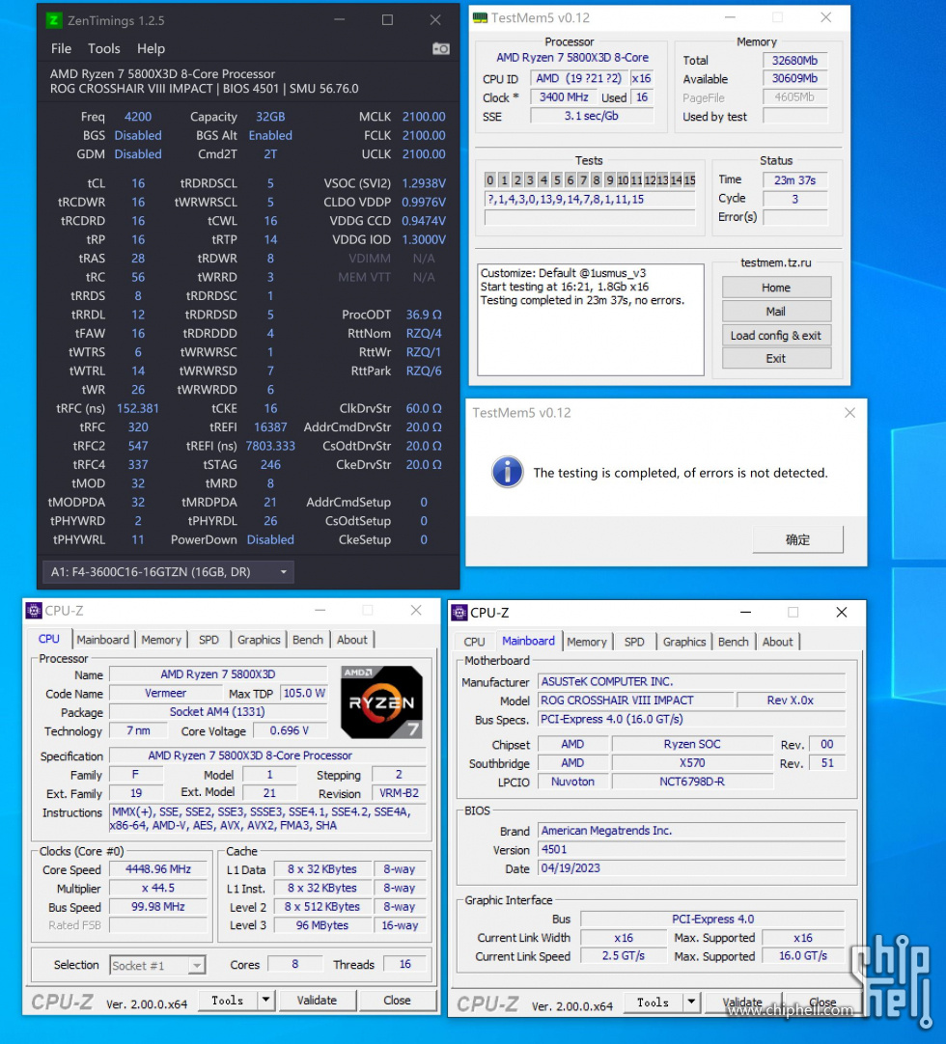The height and width of the screenshot is (1044, 946).
Task: Click the Multiplier x 44.5 value
Action: (158, 888)
